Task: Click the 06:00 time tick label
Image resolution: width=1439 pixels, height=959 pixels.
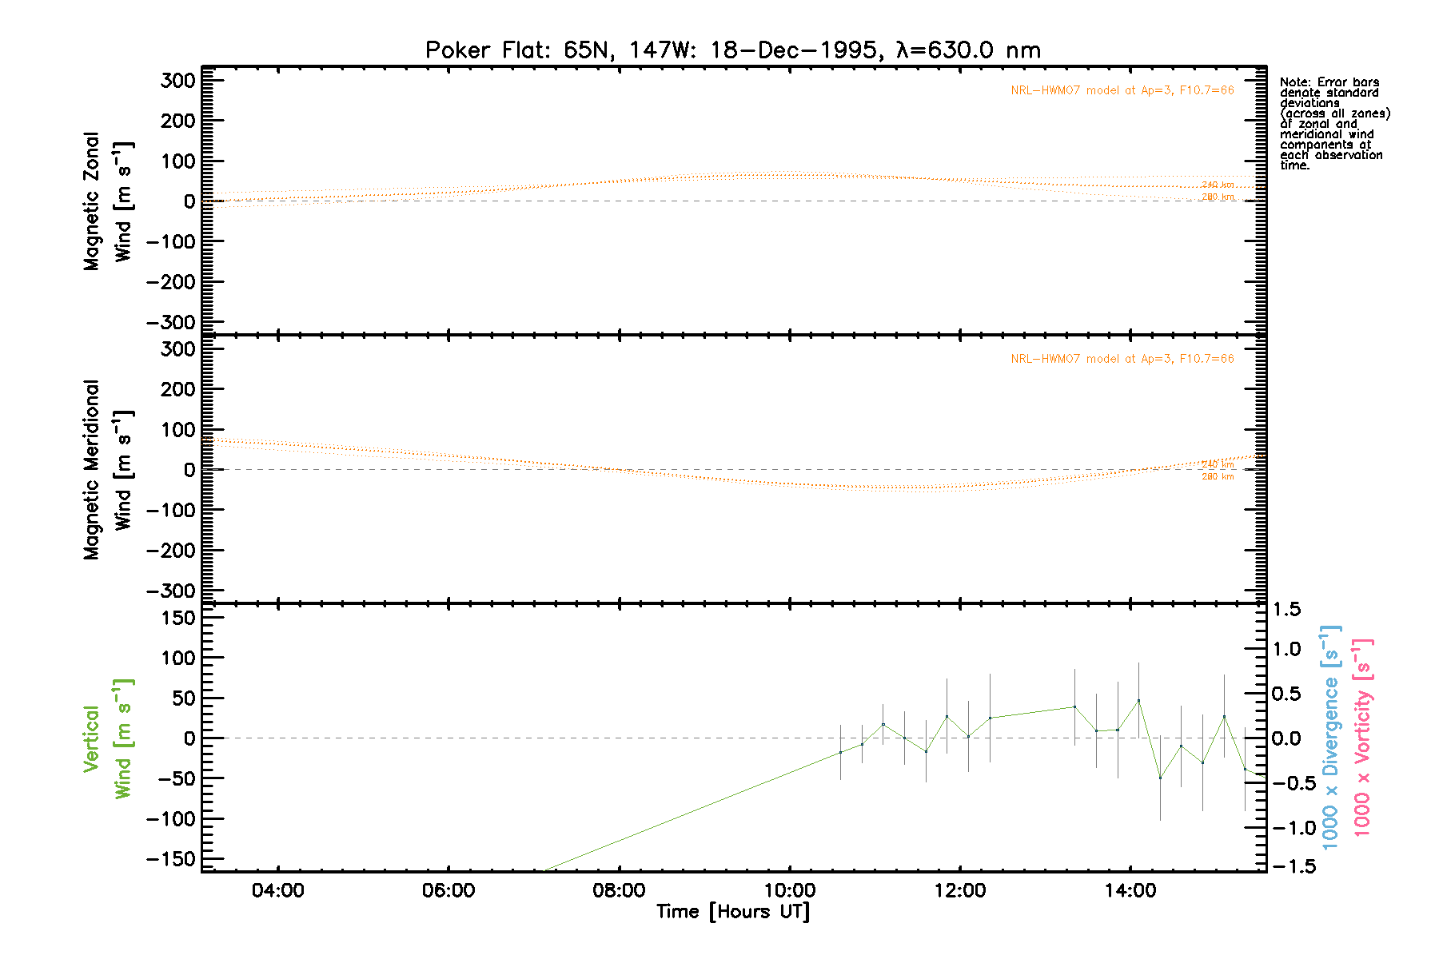Action: (448, 890)
